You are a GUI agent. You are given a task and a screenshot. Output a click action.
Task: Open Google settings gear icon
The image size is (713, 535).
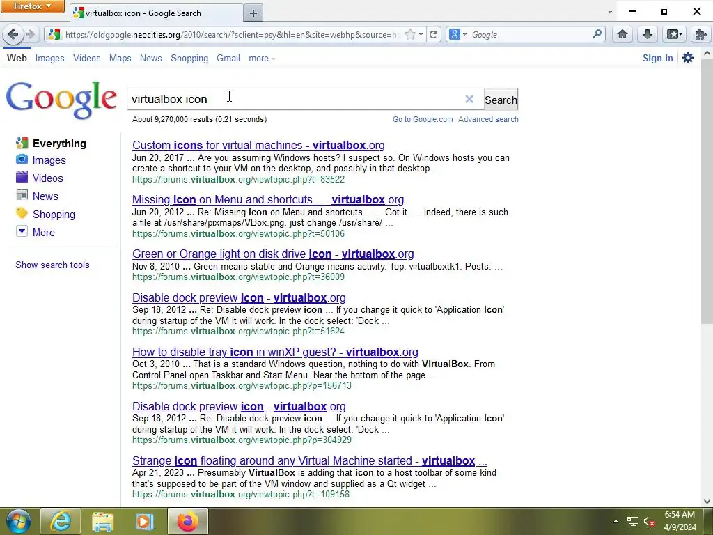(x=688, y=58)
